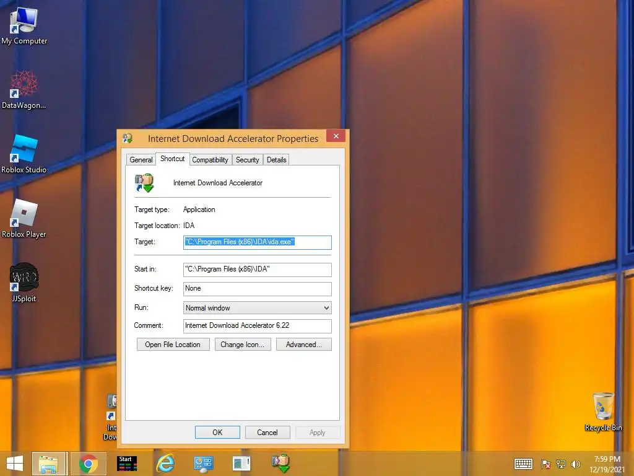Confirm the dialog with OK
This screenshot has height=476, width=634.
tap(217, 432)
